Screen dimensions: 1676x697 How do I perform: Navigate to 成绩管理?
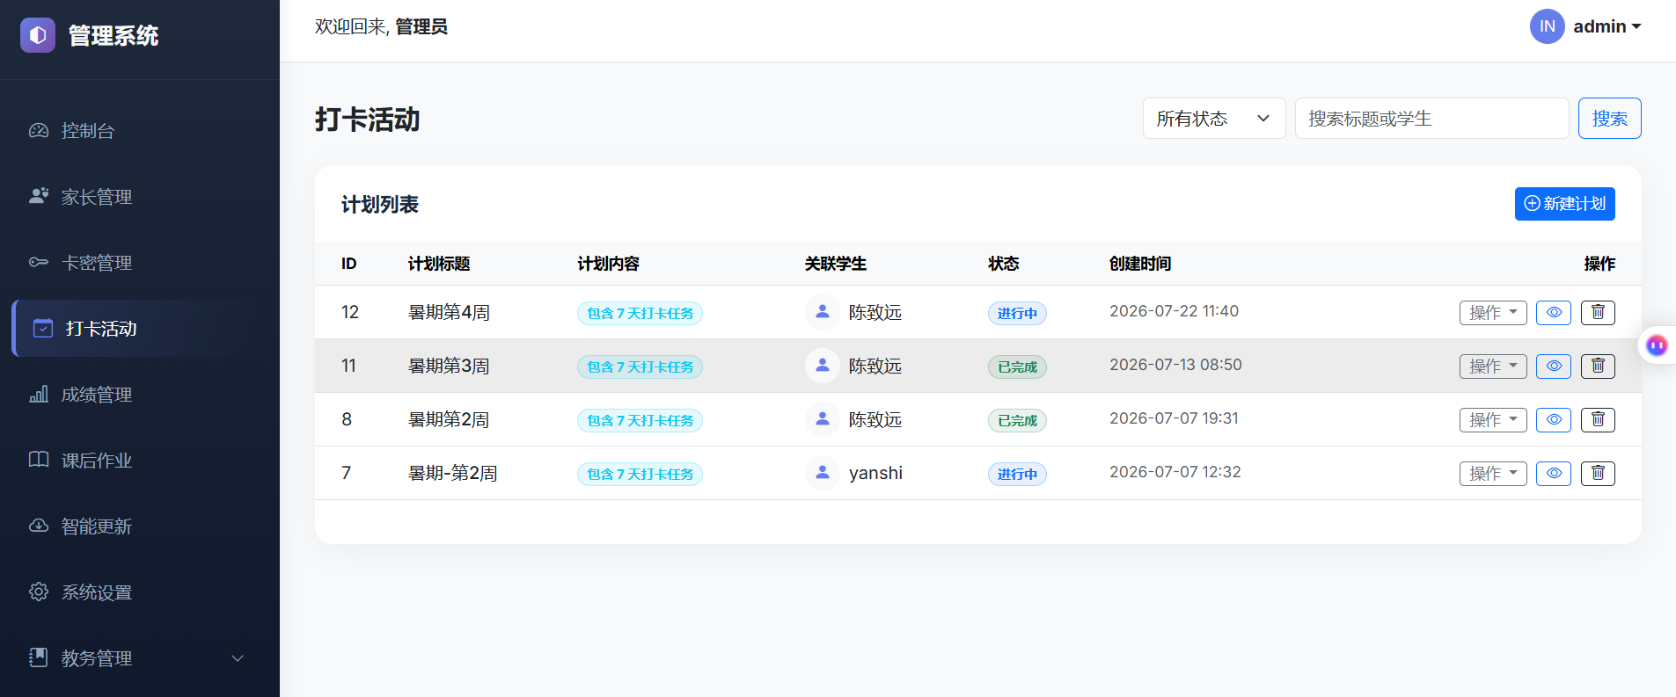pyautogui.click(x=140, y=395)
